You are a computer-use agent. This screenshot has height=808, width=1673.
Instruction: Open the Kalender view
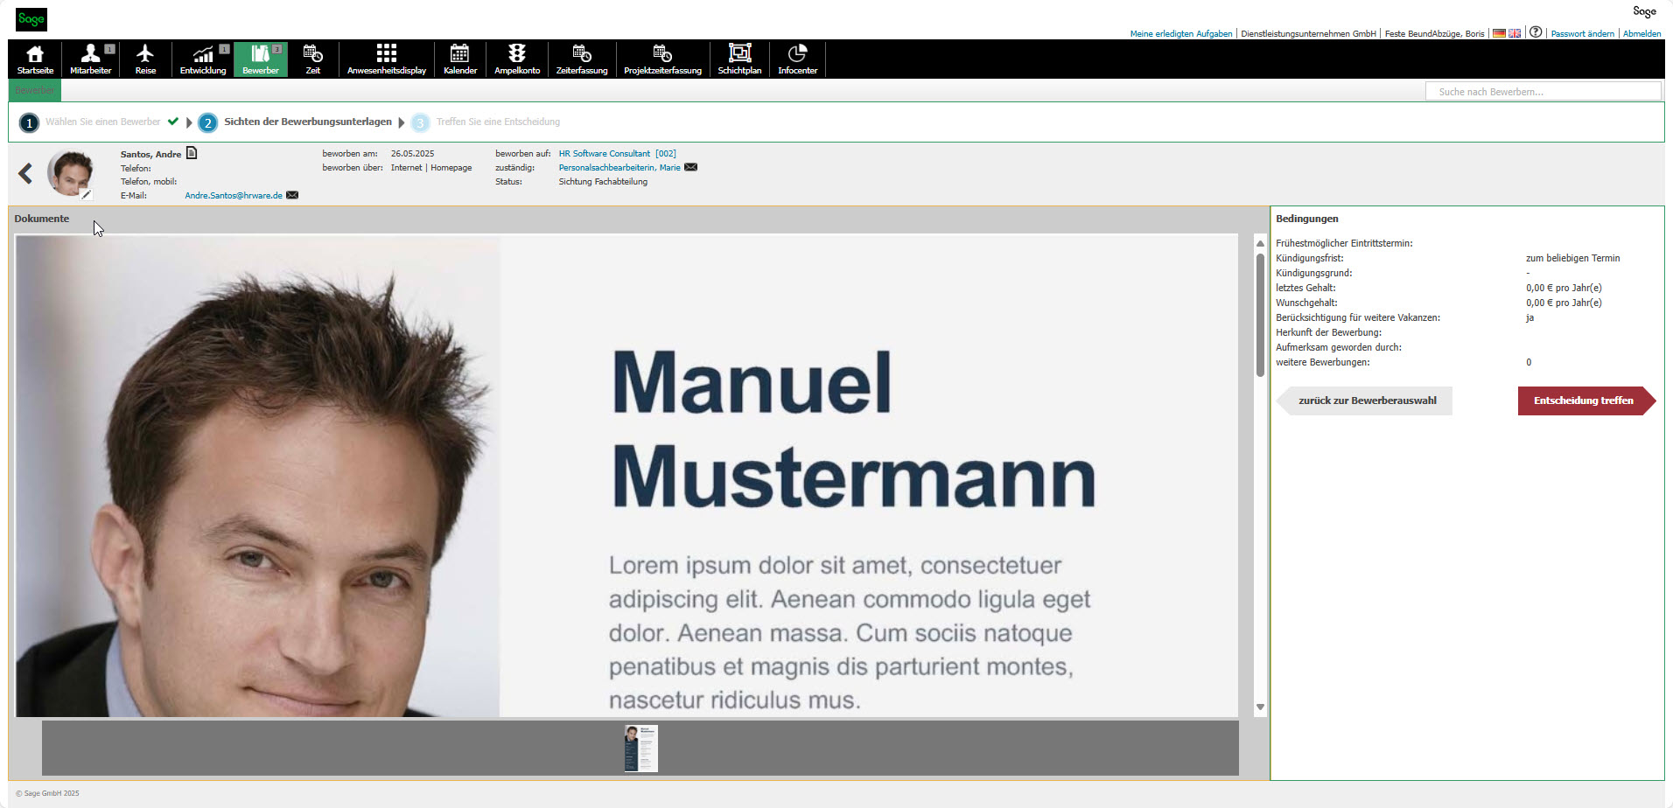[459, 59]
